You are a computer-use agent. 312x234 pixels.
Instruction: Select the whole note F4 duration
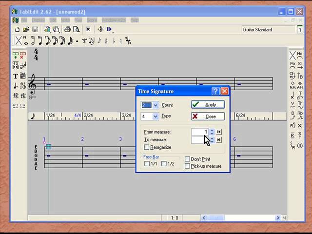pyautogui.click(x=25, y=40)
